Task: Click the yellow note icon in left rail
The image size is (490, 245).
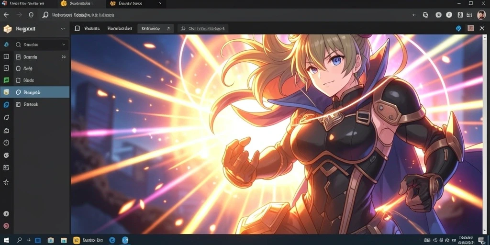Action: (x=6, y=92)
